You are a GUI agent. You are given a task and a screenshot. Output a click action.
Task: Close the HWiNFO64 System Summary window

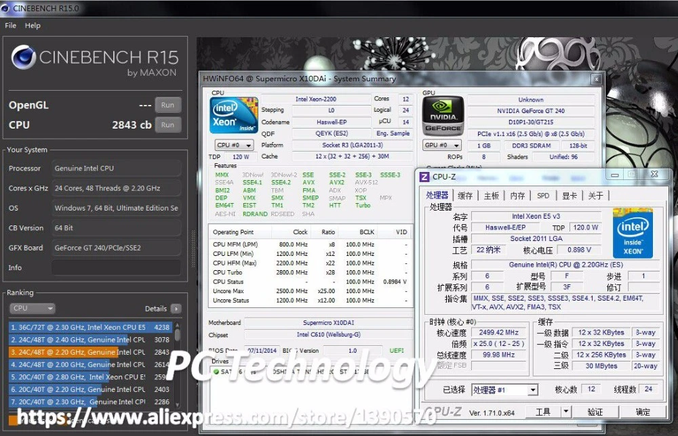pos(596,79)
